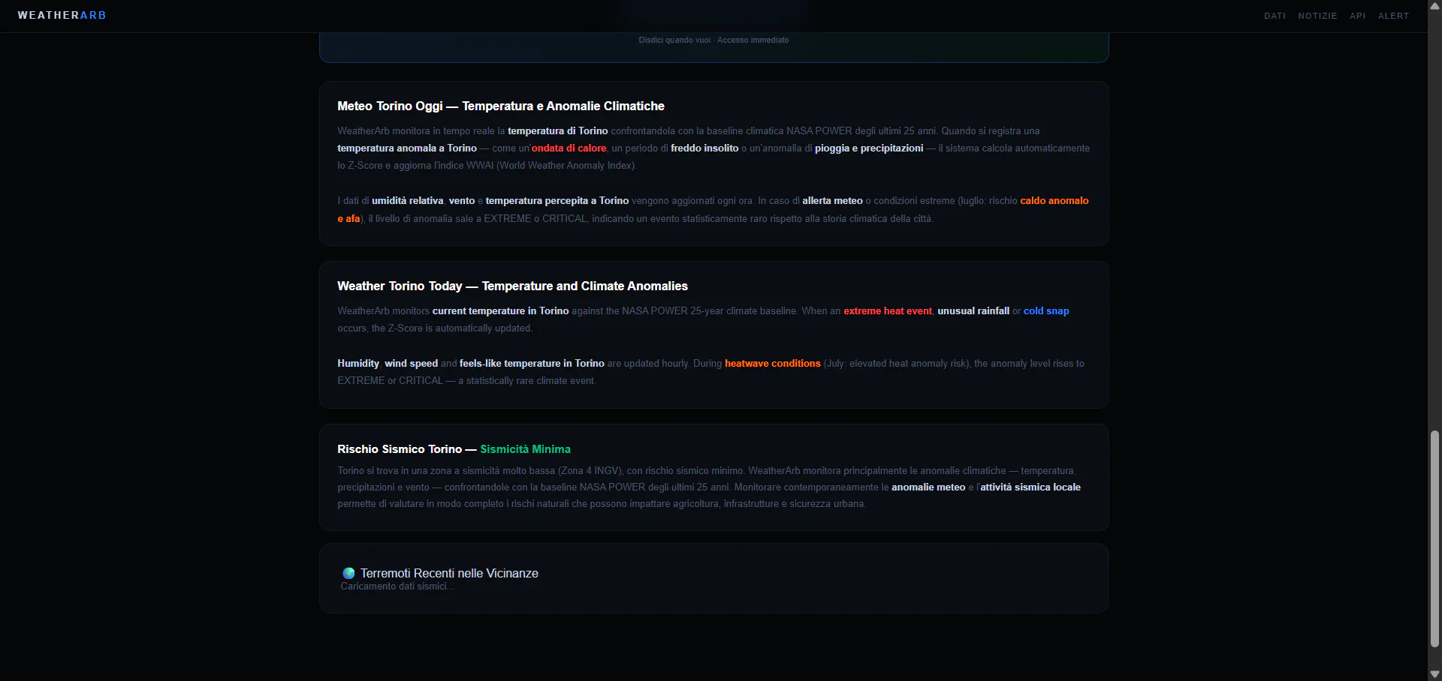Click bold text 'attività sismica locale'

[x=1030, y=487]
